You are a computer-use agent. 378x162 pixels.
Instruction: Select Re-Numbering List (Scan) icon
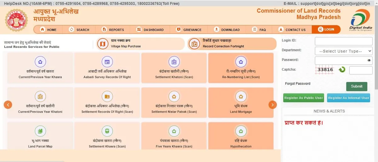point(241,62)
